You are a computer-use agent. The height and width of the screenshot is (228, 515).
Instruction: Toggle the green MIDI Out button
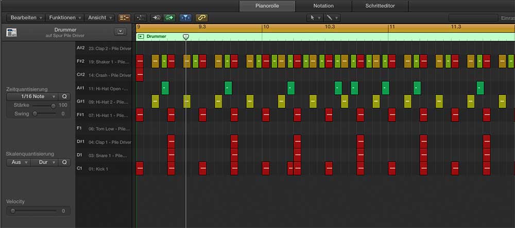pyautogui.click(x=169, y=17)
